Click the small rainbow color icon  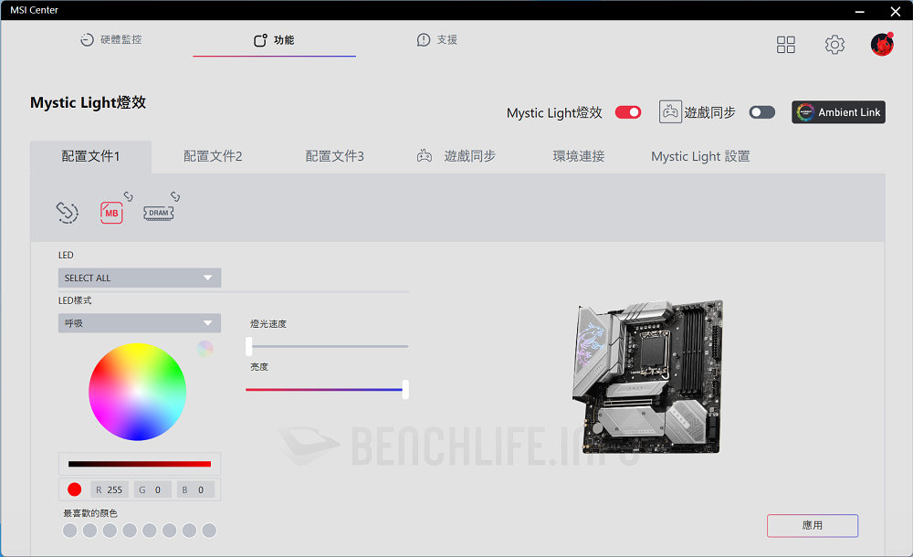coord(205,349)
